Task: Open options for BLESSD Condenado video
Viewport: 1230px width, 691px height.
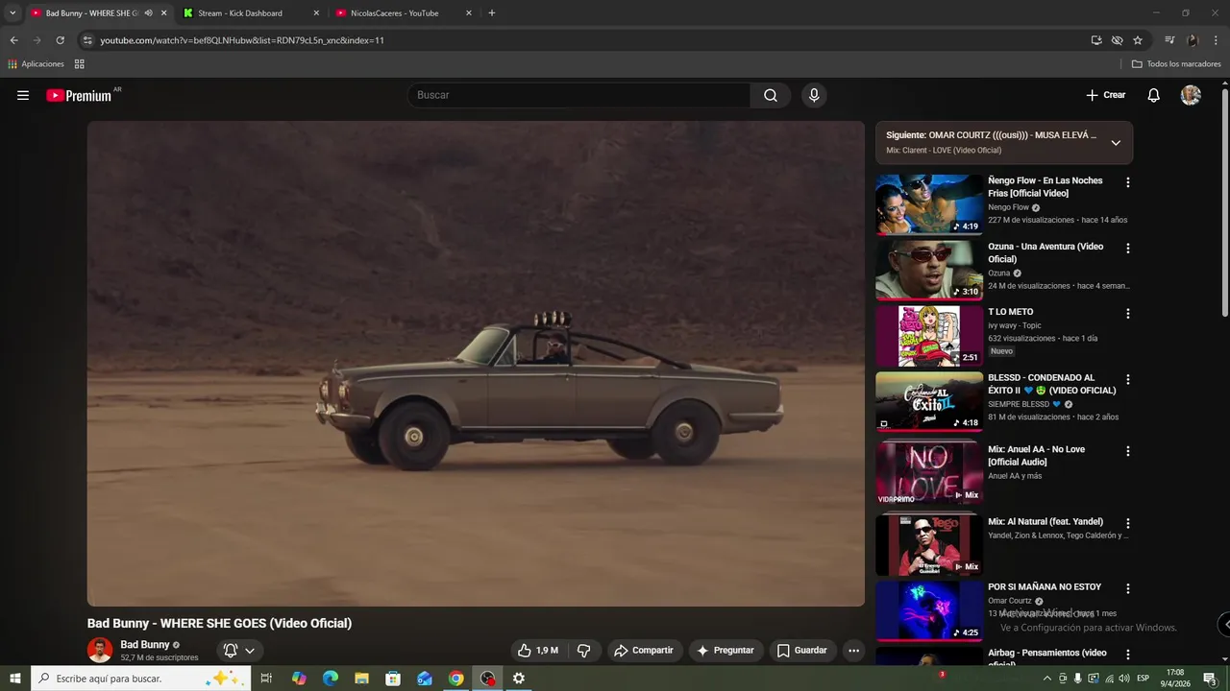Action: point(1128,379)
